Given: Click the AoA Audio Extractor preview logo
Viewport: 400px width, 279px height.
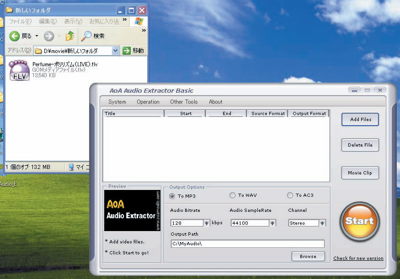Looking at the screenshot, I should click(x=133, y=211).
